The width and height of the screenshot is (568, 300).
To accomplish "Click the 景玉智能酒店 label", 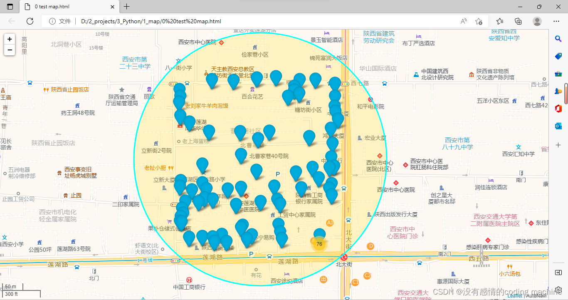I will [x=327, y=40].
